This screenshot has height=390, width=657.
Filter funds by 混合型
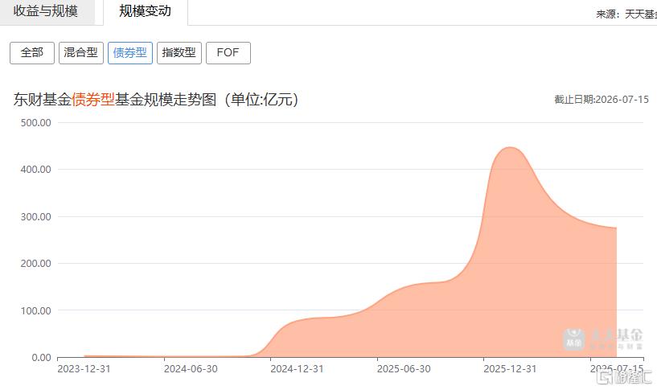[81, 53]
